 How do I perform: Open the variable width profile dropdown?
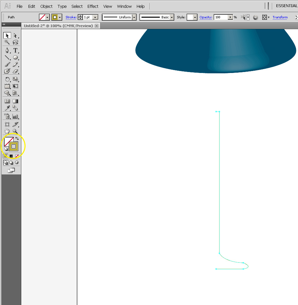click(134, 17)
